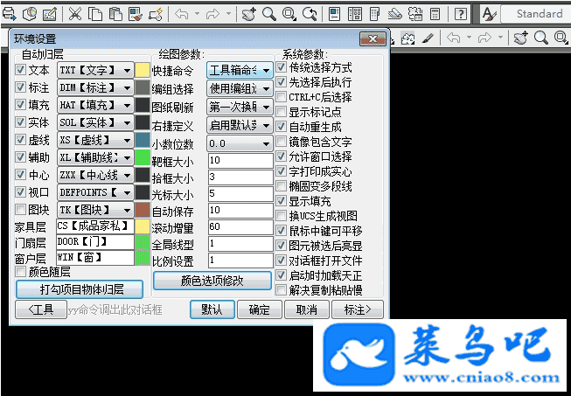Click the 确定 button
The width and height of the screenshot is (571, 396).
point(259,309)
